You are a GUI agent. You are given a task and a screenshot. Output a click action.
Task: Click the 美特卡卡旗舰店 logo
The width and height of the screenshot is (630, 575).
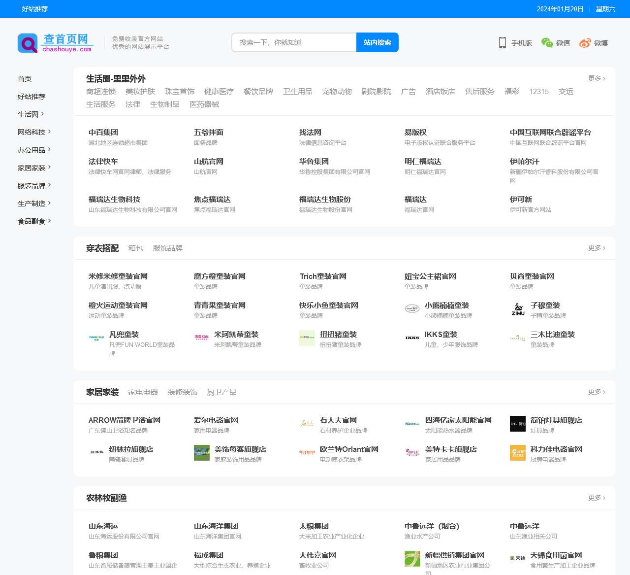coord(412,453)
